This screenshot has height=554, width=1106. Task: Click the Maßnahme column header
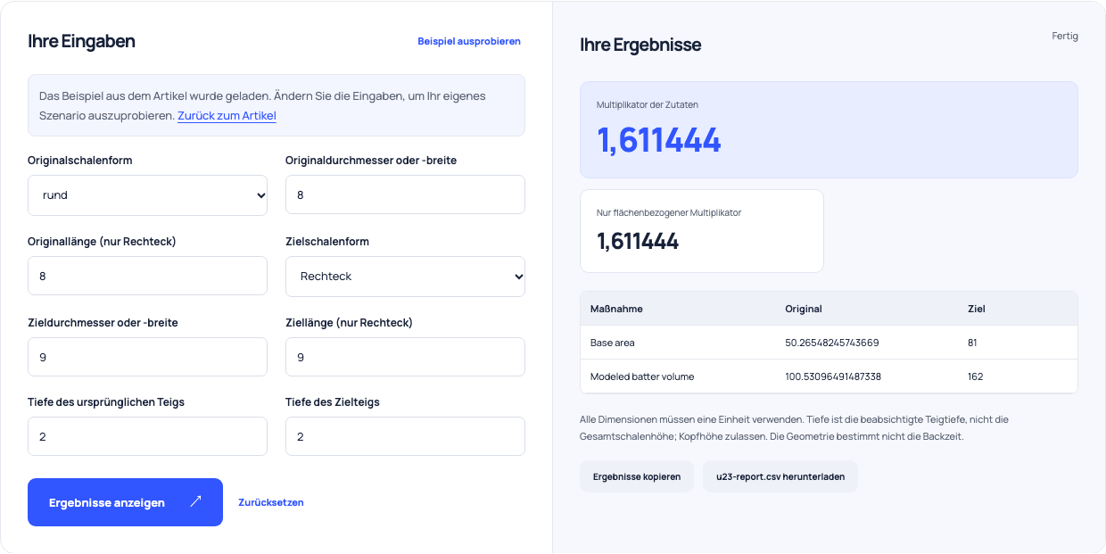coord(616,309)
